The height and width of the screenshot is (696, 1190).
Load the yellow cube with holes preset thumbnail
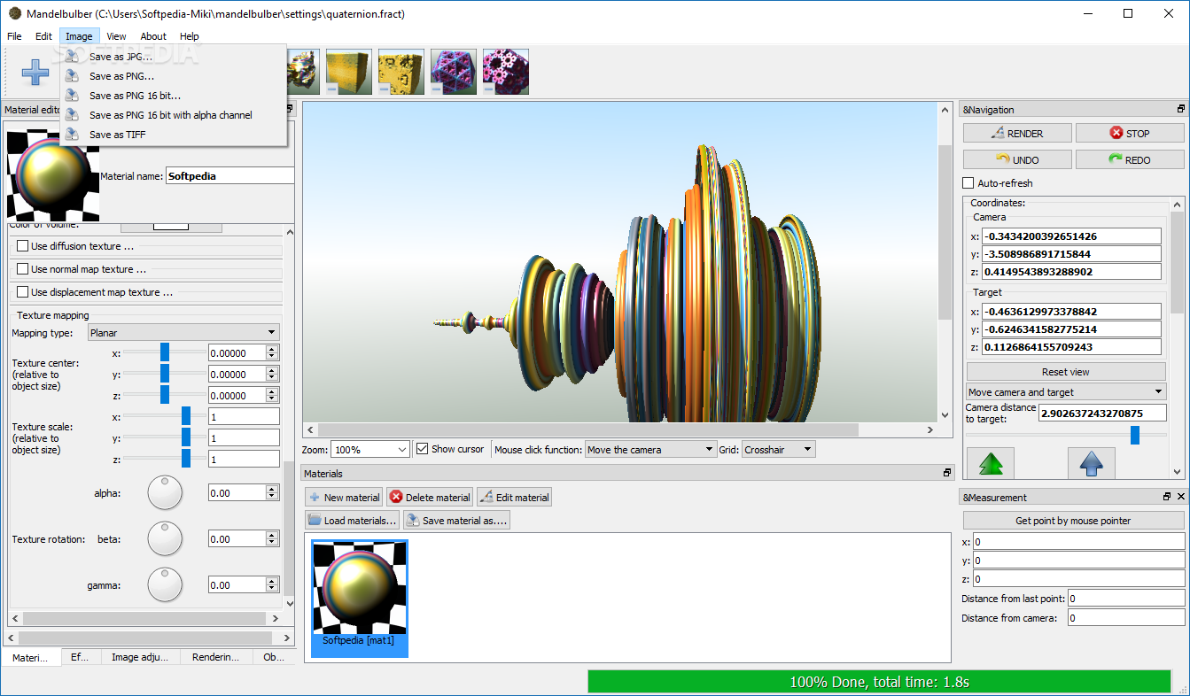coord(401,72)
